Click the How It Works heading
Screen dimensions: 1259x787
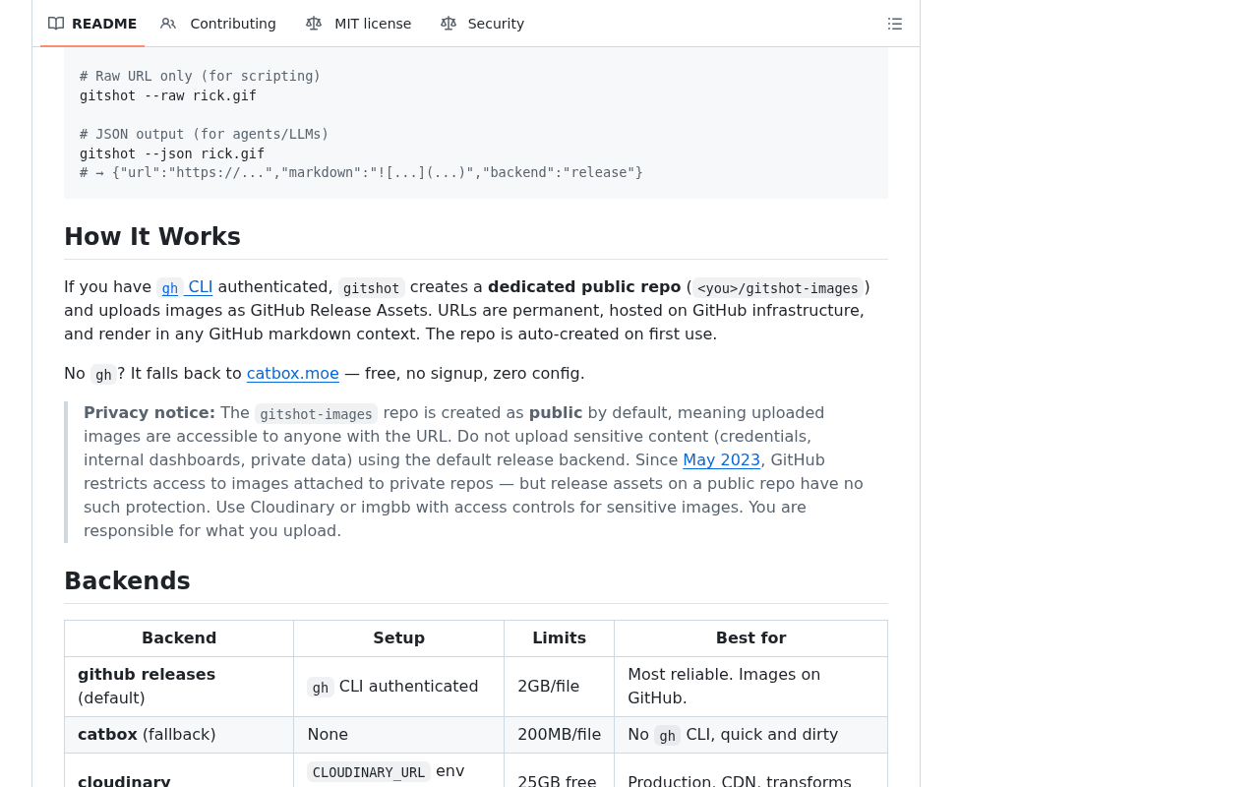[x=152, y=237]
